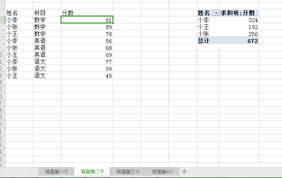Add a new sheet with the plus button
282x178 pixels.
click(x=184, y=171)
